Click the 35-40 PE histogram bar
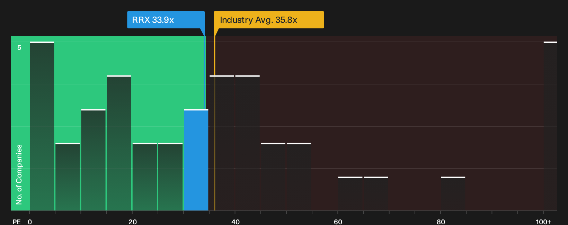This screenshot has height=225, width=568. (x=222, y=143)
